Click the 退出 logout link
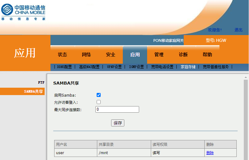 pos(238,30)
